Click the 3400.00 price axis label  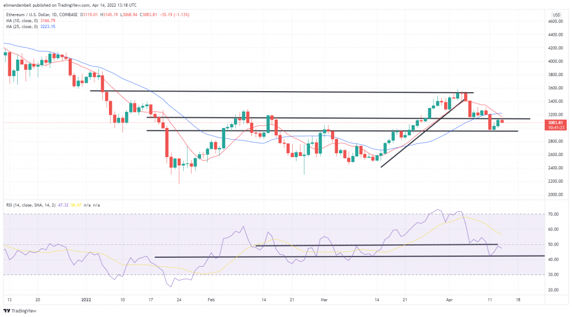click(x=555, y=102)
